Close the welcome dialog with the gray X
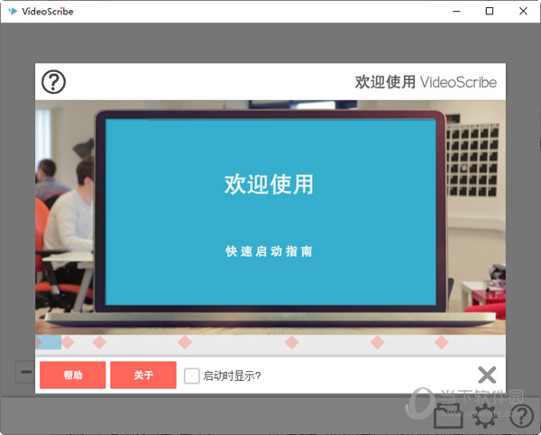Viewport: 541px width, 435px height. (487, 375)
